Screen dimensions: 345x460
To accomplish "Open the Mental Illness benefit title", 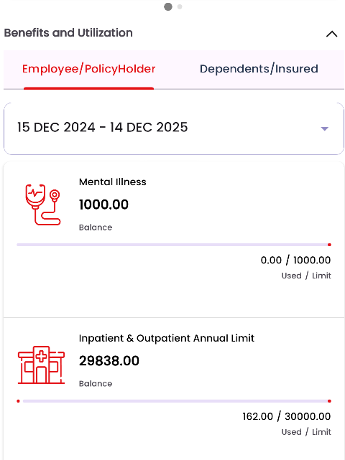I will pos(113,182).
